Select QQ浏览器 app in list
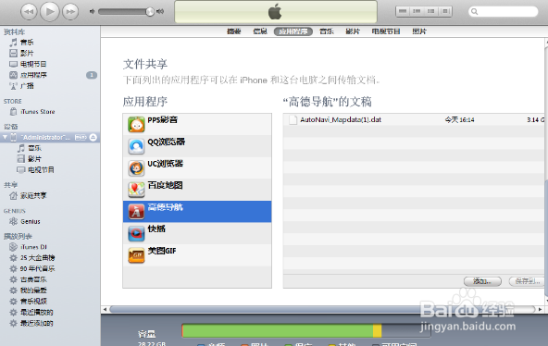 point(197,146)
